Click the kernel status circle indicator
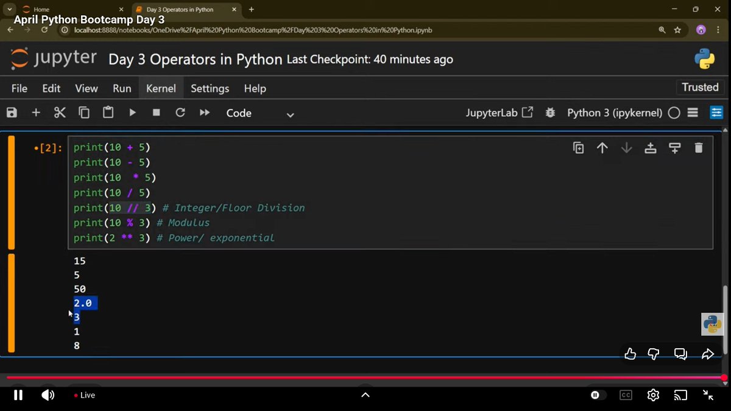Image resolution: width=731 pixels, height=411 pixels. 674,113
